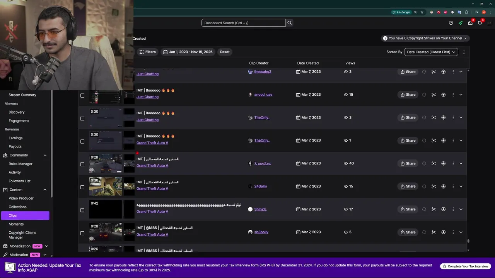Click the Dashboard Search input field

coord(243,23)
